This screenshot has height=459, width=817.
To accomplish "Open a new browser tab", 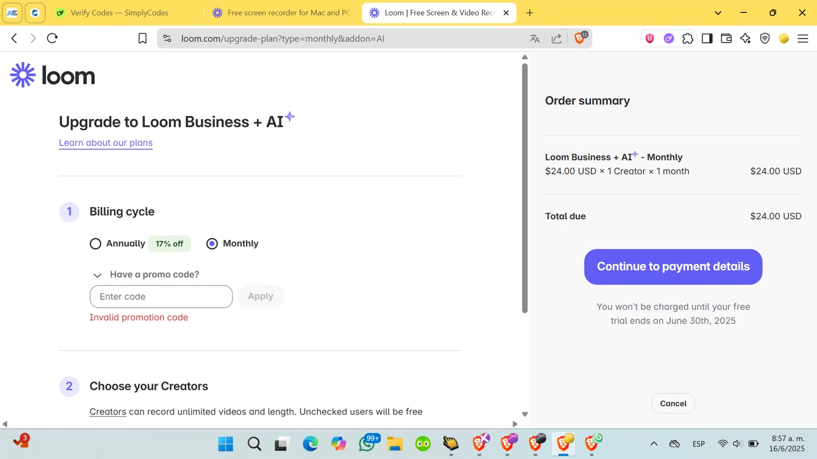I will [530, 13].
